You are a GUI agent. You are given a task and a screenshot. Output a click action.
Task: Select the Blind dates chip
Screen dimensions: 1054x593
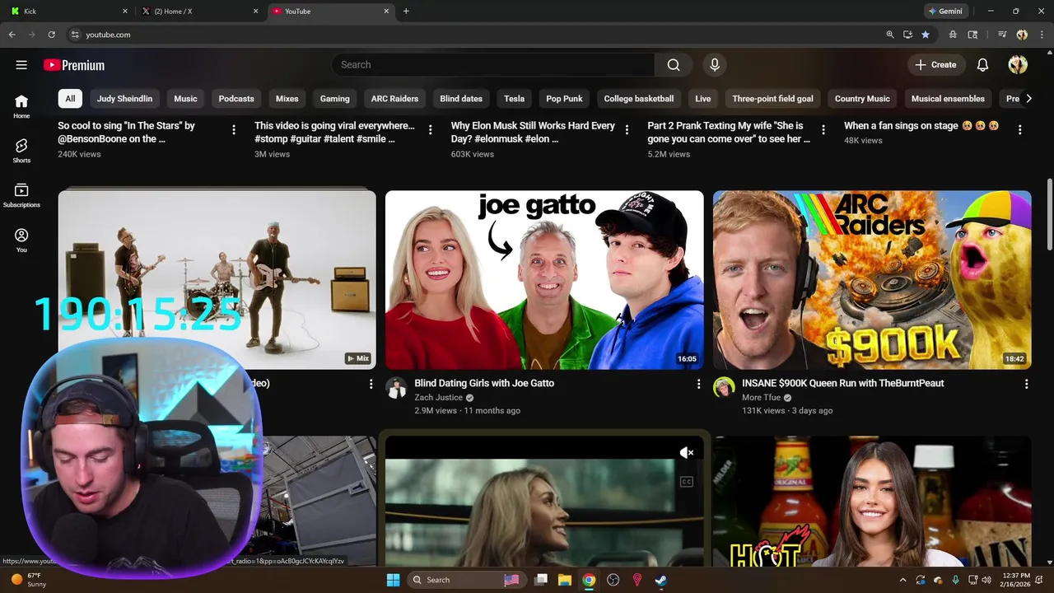461,99
